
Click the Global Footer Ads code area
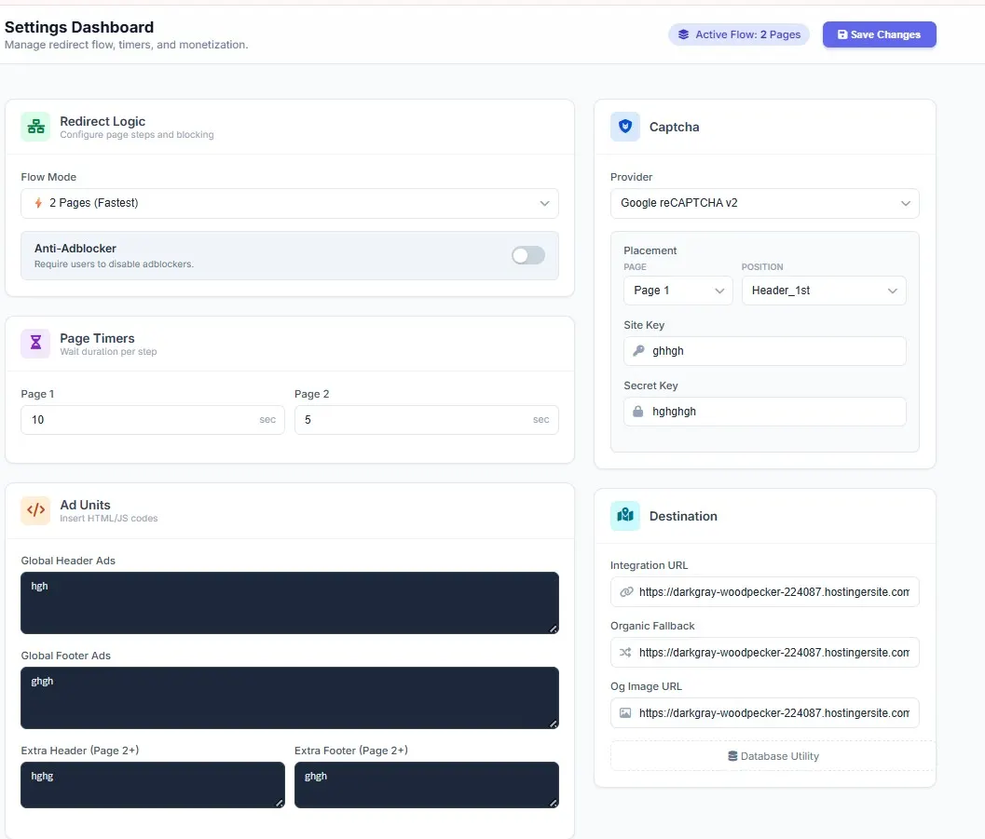pos(290,697)
